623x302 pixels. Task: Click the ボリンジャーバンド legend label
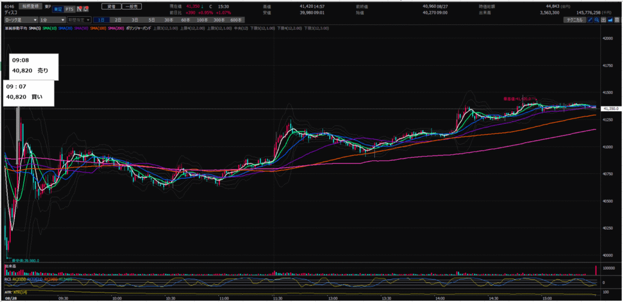(x=139, y=29)
